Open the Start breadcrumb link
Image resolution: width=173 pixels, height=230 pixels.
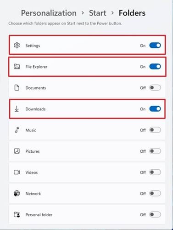98,13
